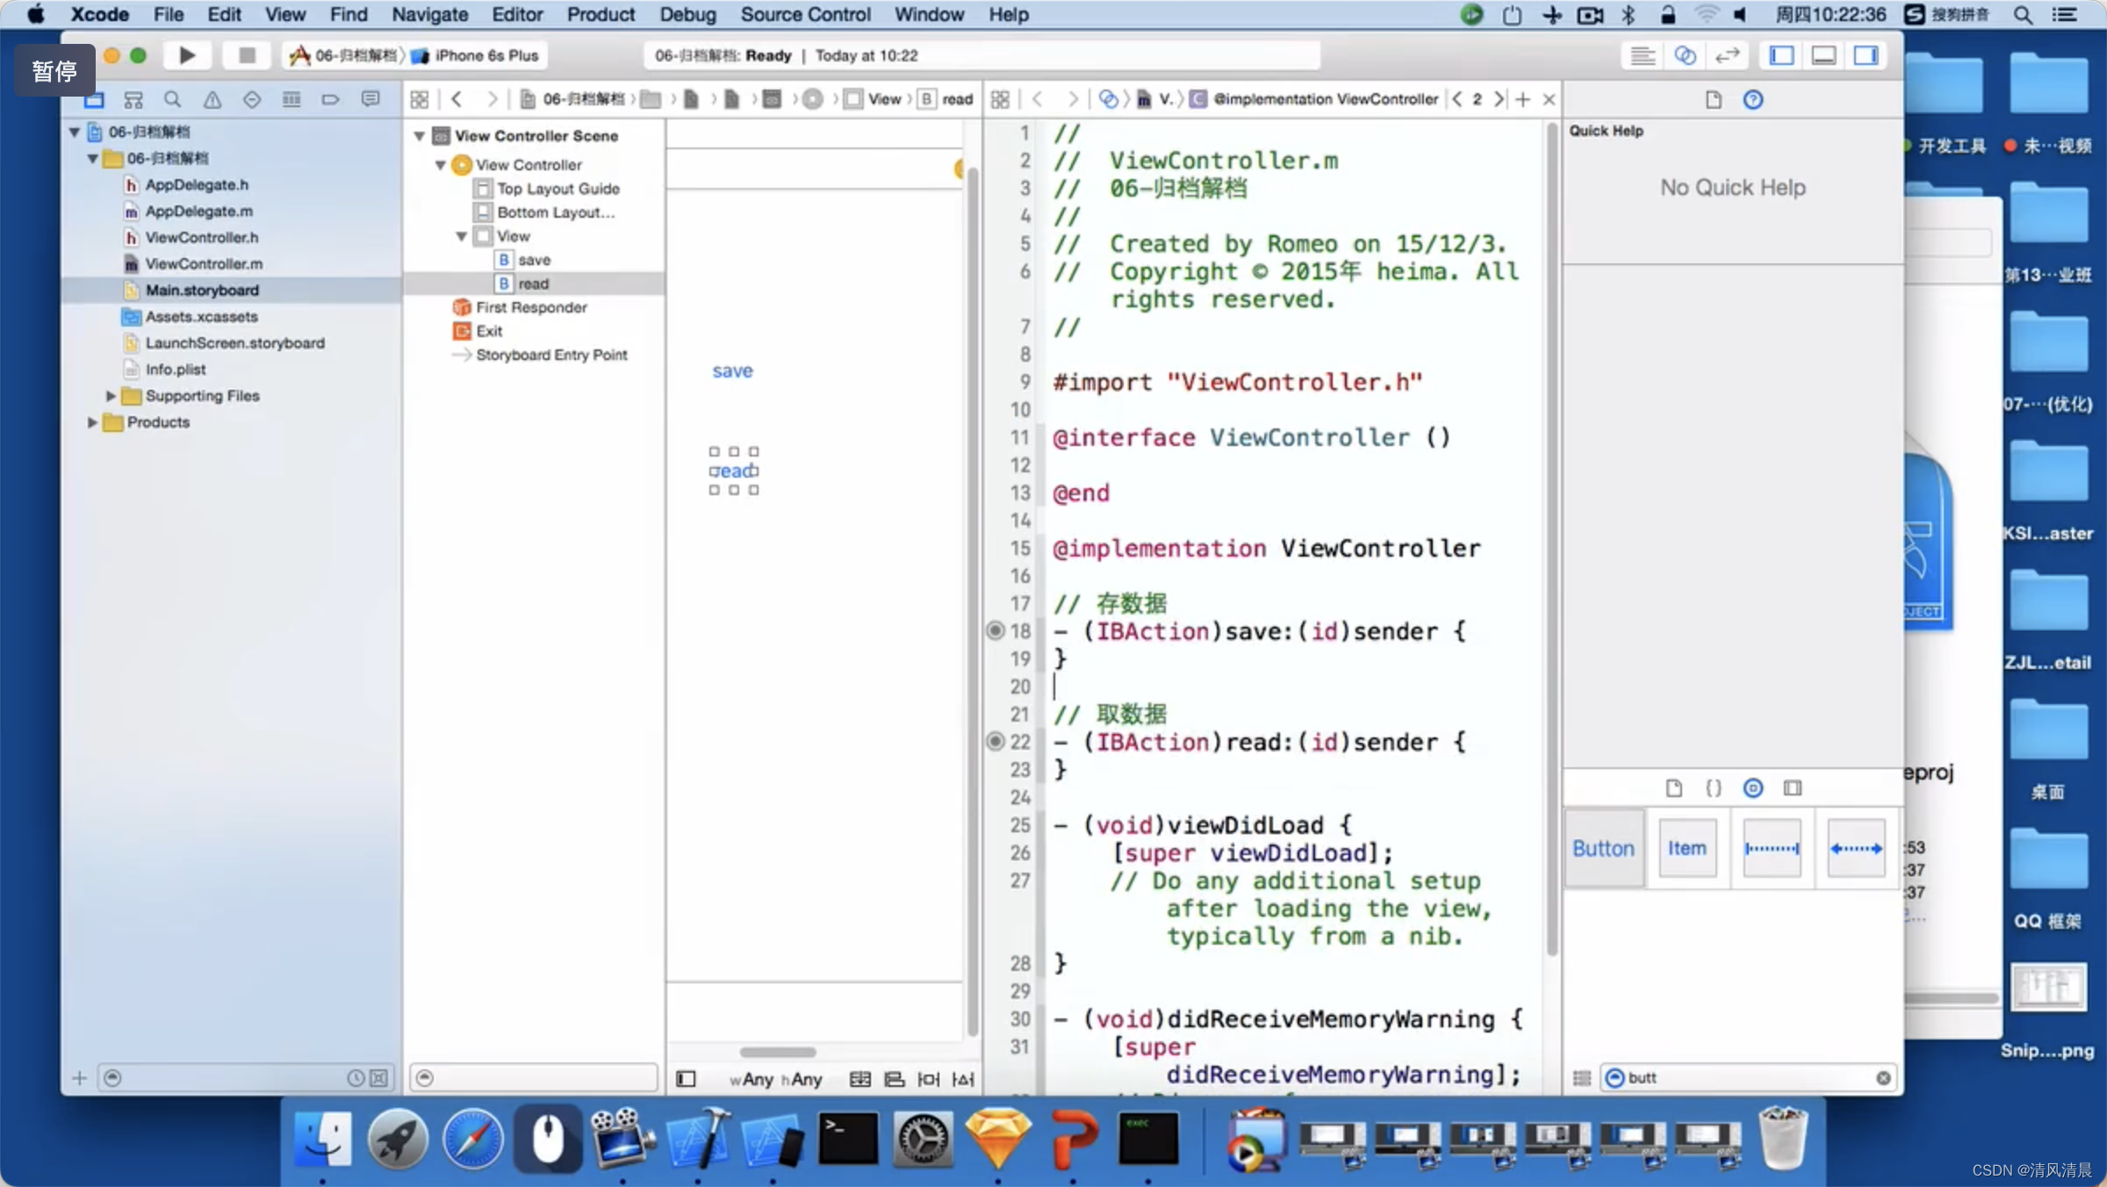This screenshot has height=1187, width=2107.
Task: Open the Breakpoint navigator
Action: [331, 99]
